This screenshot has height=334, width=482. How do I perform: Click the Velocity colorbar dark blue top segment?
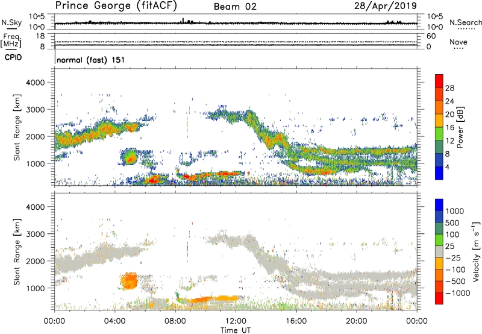[x=439, y=205]
